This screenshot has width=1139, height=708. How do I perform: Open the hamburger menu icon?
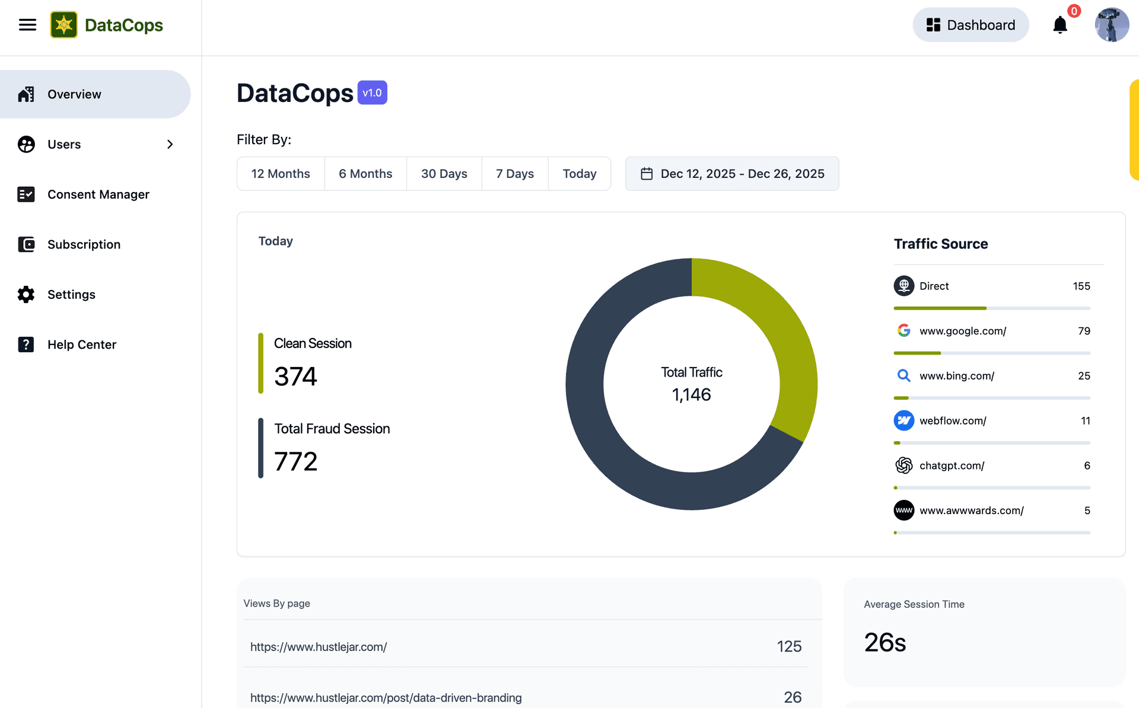(27, 25)
